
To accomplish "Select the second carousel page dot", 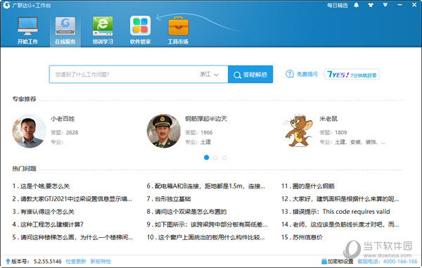I will (x=215, y=158).
